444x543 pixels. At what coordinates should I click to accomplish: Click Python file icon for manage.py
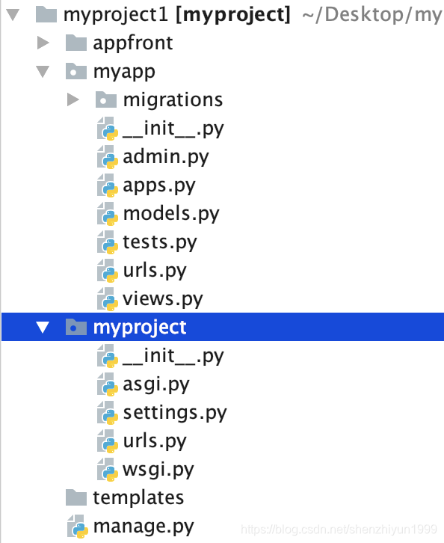coord(78,527)
